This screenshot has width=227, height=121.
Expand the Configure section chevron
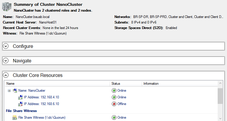coord(6,46)
